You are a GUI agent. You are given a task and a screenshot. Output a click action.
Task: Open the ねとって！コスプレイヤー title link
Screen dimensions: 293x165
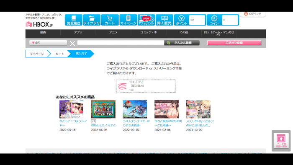(73, 123)
